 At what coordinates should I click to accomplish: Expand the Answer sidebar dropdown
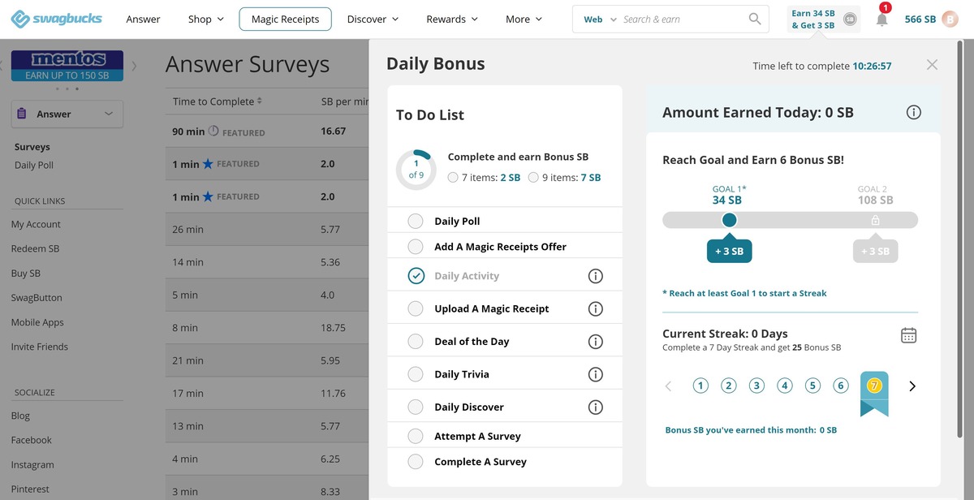(67, 114)
